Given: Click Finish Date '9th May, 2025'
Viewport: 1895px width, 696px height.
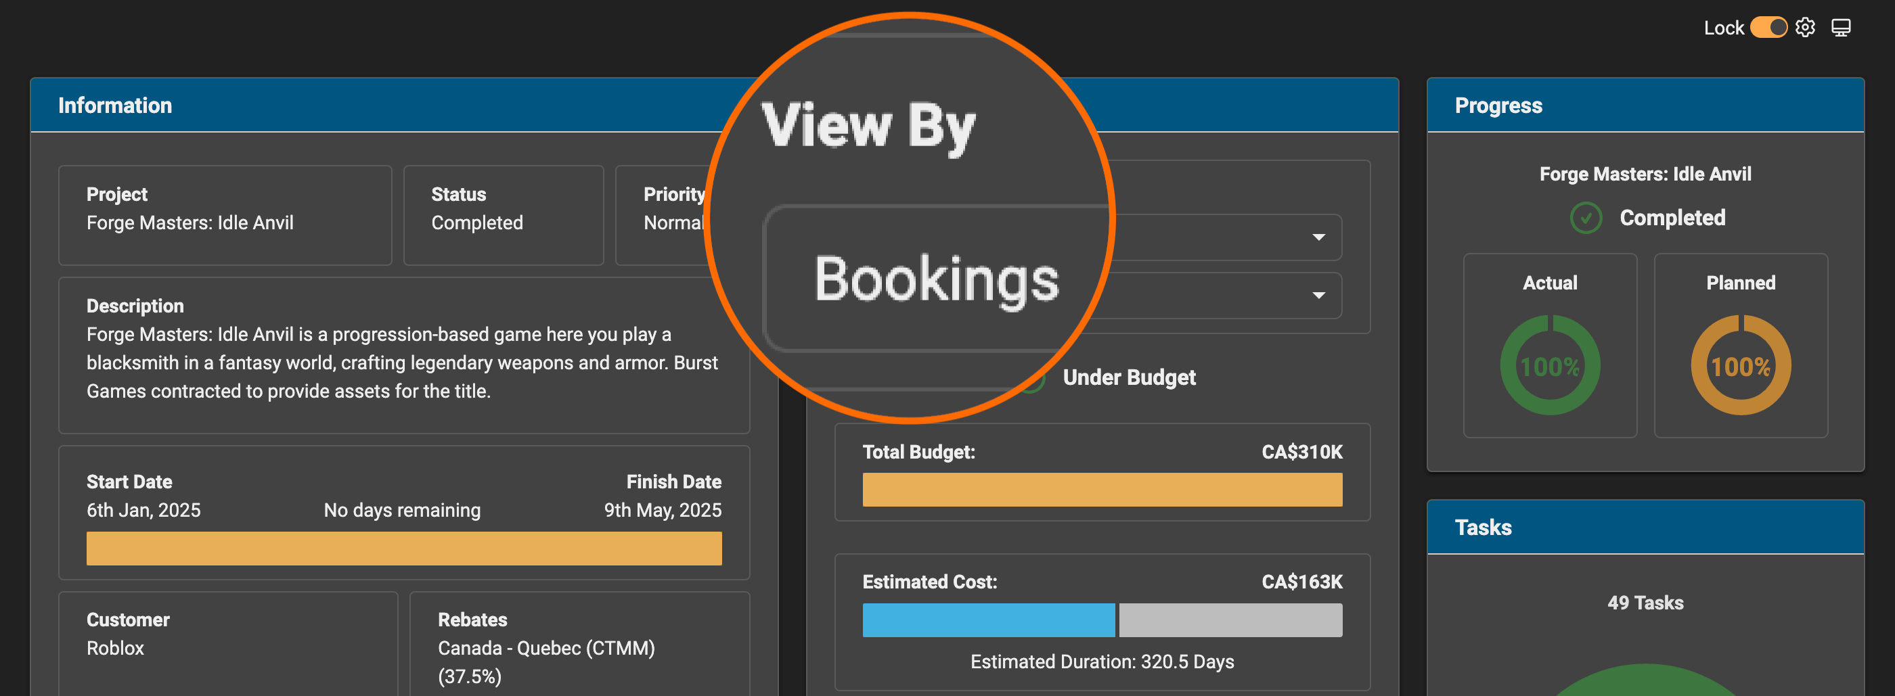Looking at the screenshot, I should 663,510.
